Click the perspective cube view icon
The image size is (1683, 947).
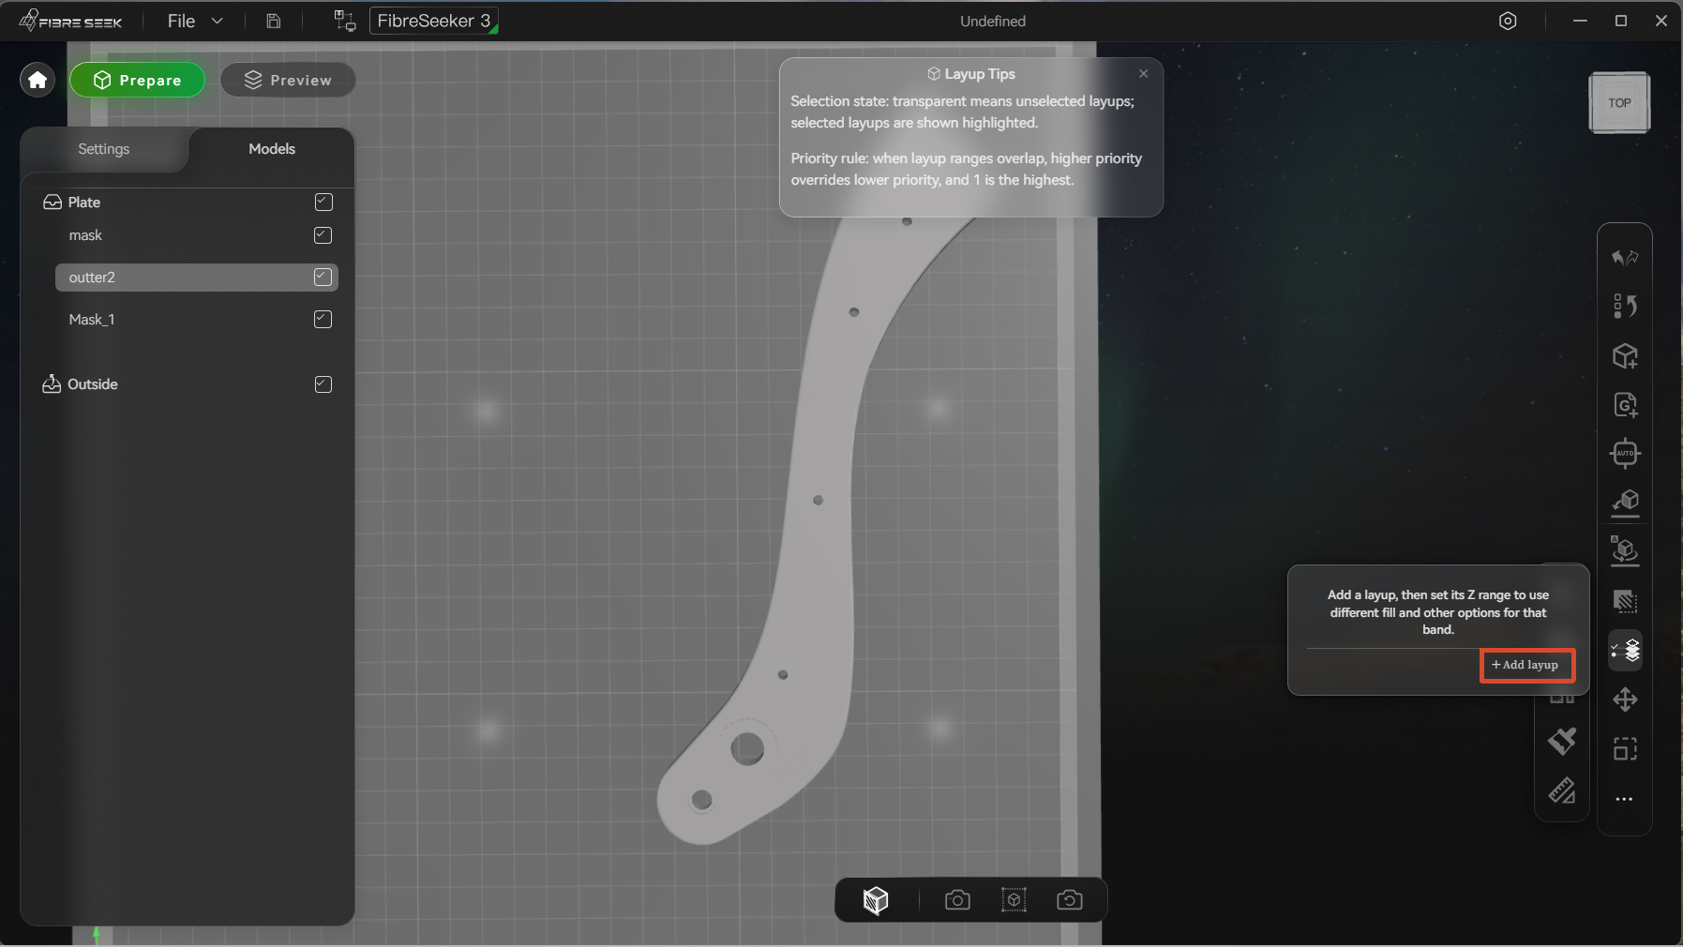pos(876,900)
